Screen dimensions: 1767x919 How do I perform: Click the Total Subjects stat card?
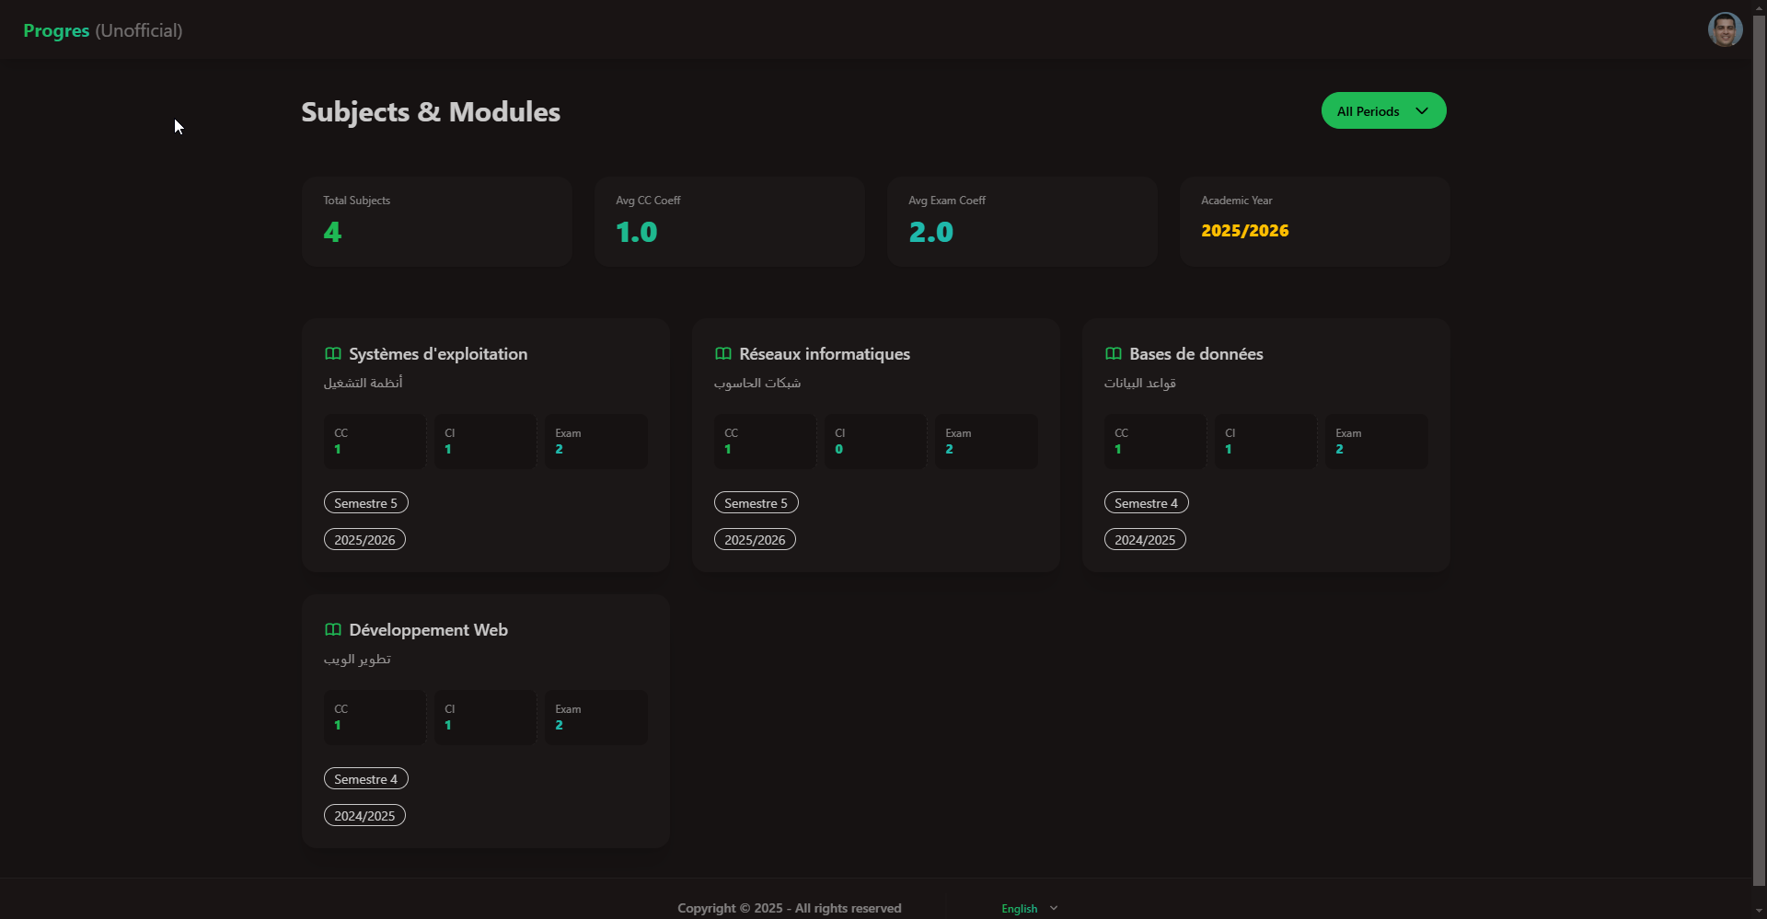(436, 221)
